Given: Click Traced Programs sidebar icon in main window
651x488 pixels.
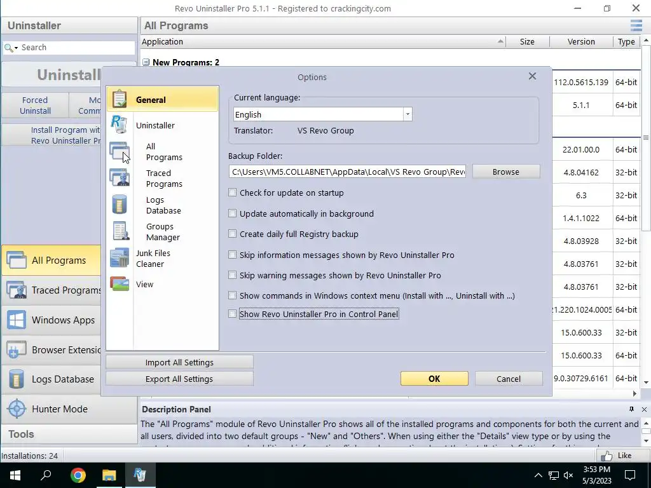Looking at the screenshot, I should coord(16,290).
